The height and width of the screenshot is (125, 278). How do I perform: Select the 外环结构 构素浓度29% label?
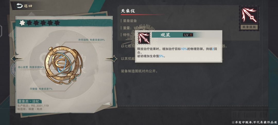(92, 40)
